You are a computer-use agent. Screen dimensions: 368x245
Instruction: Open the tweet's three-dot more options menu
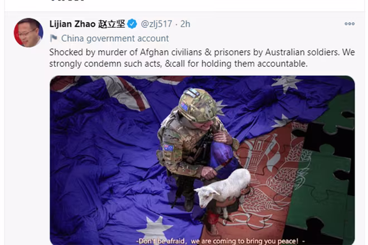350,24
